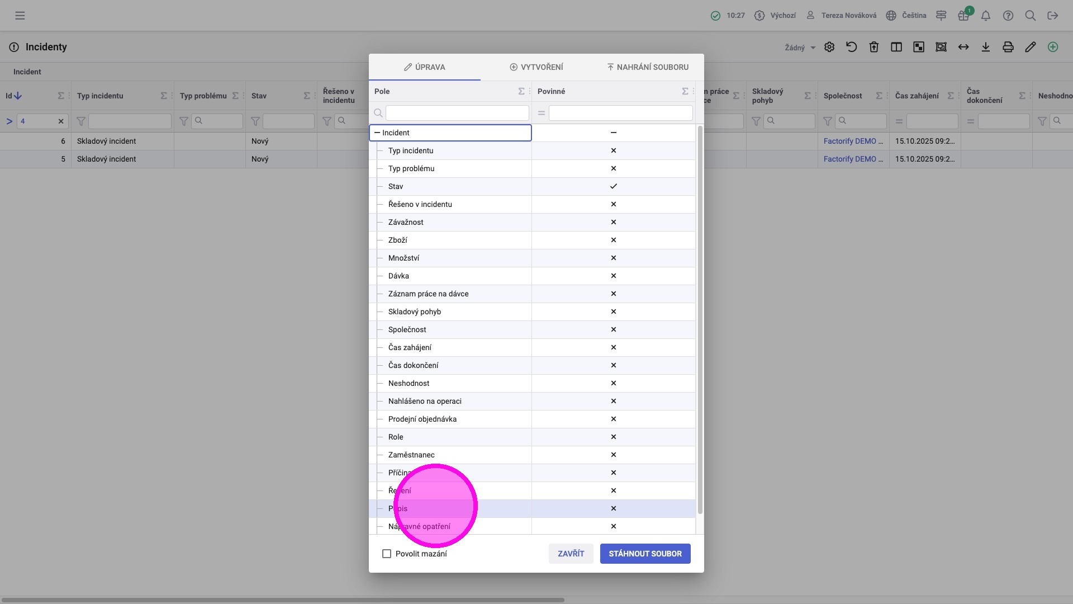Click the Zavřít button
The height and width of the screenshot is (604, 1073).
(x=571, y=554)
